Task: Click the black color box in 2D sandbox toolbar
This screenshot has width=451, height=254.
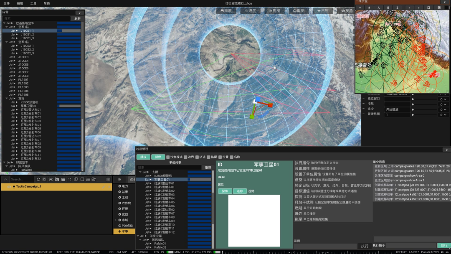Action: 447,8
